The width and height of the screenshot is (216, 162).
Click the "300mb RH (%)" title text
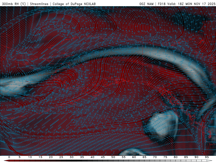[14, 4]
